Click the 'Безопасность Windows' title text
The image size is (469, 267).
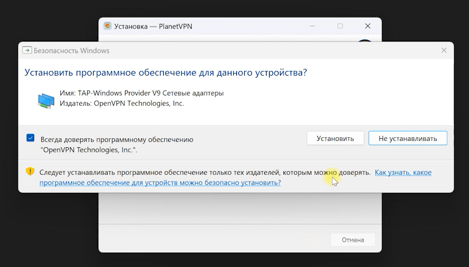[72, 51]
